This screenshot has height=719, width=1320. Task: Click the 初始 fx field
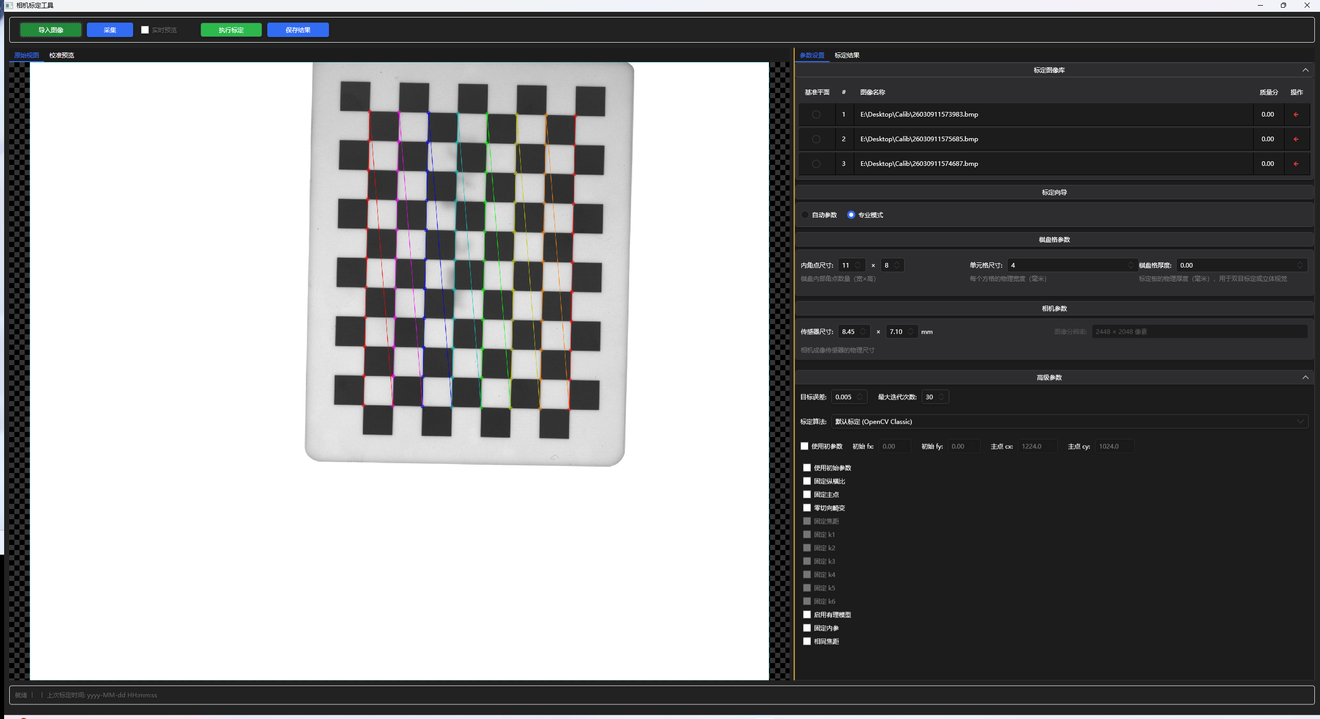pos(894,446)
